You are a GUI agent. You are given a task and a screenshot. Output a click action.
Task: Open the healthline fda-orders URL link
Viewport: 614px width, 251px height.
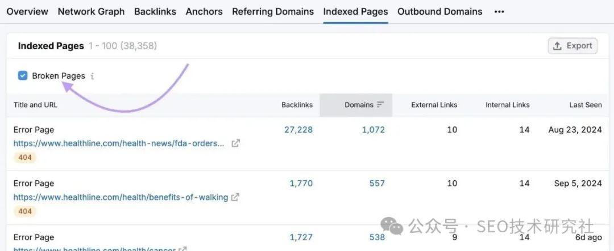119,143
